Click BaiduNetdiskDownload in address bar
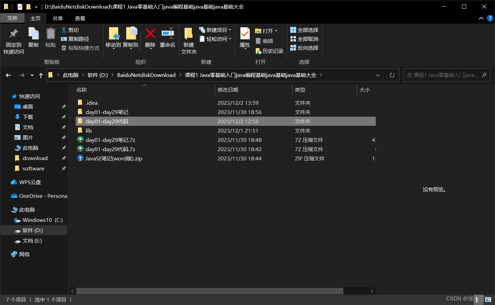 [146, 75]
